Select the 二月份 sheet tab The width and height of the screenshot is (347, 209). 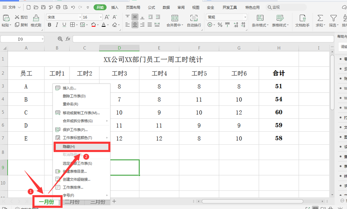[72, 202]
